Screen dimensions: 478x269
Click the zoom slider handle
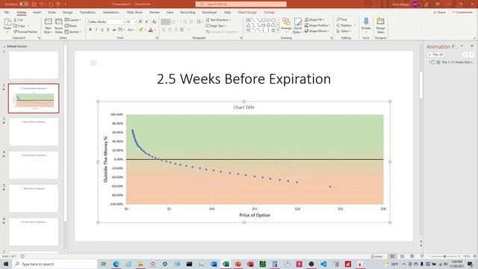coord(445,256)
